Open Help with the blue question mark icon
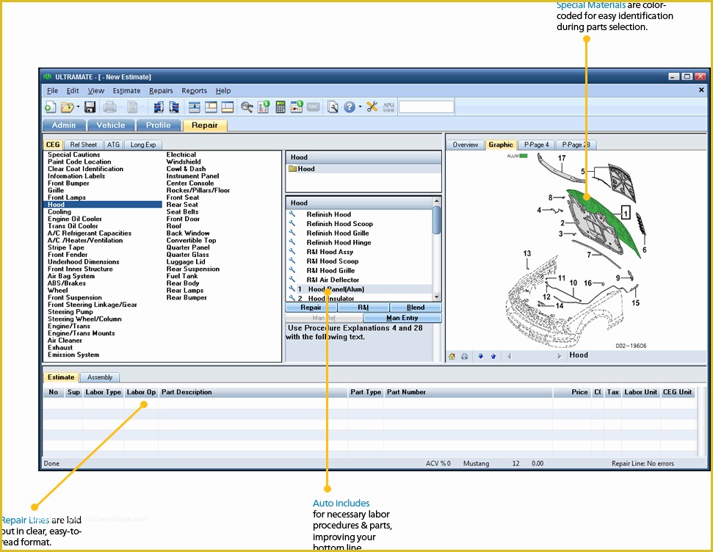The width and height of the screenshot is (713, 552). [350, 107]
